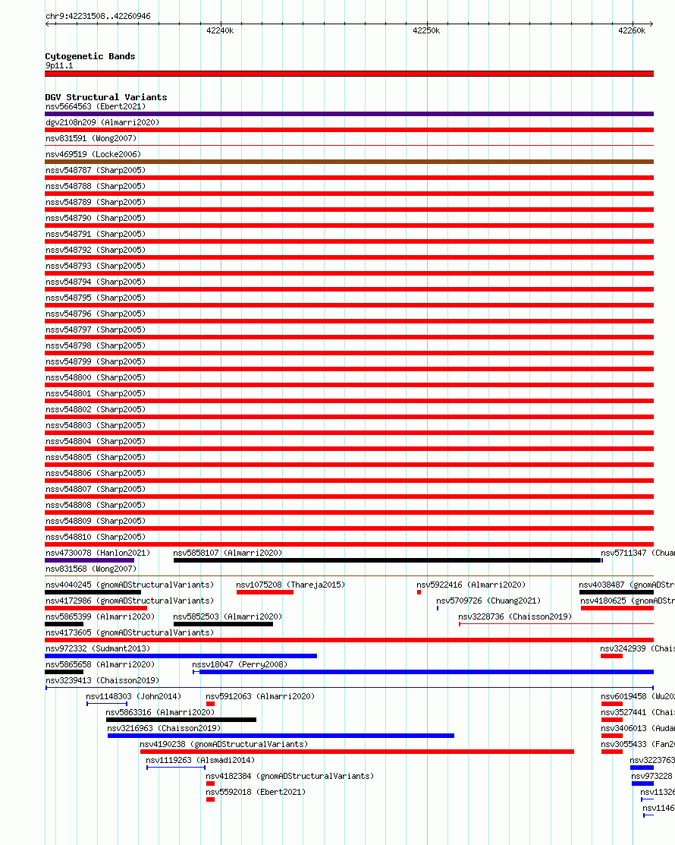Click nsv4190238 (gnomADStructuralVariants) label

(x=224, y=744)
